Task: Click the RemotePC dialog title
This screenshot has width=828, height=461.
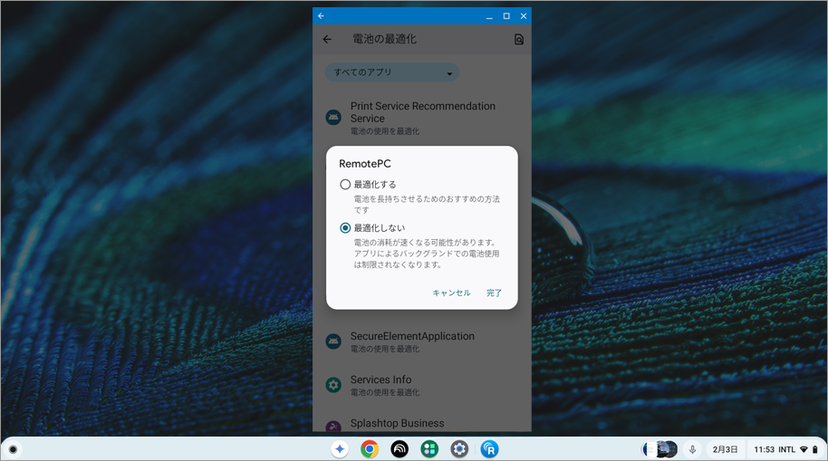Action: (x=365, y=164)
